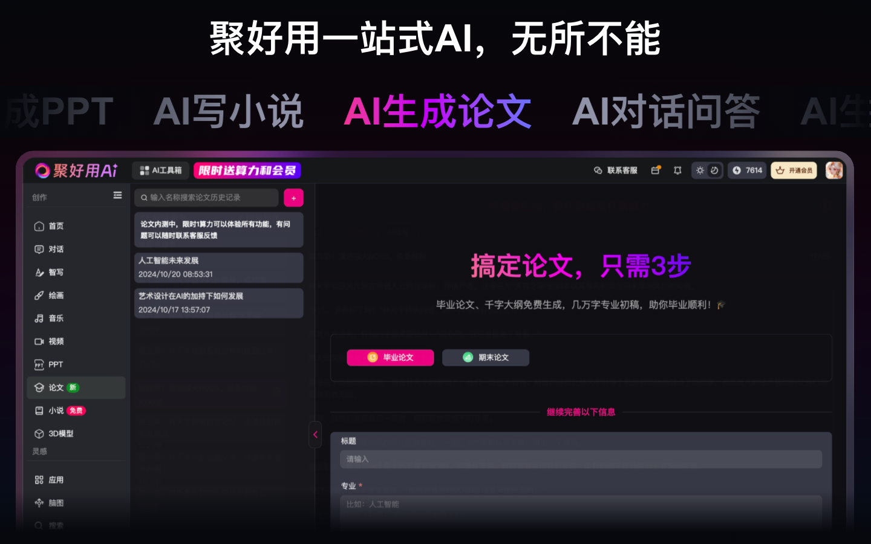Click the 应用 grid icon
The image size is (871, 544).
pos(39,480)
